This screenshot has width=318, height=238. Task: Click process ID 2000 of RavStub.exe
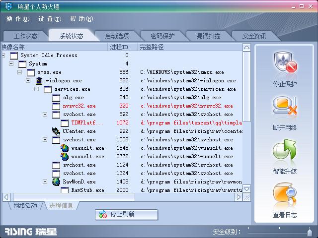(123, 190)
